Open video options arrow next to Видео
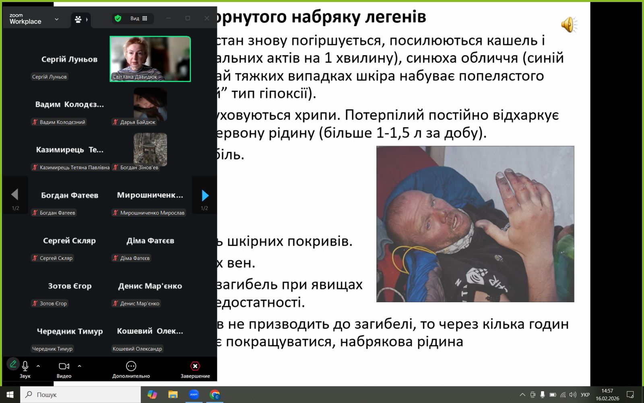The height and width of the screenshot is (403, 644). pyautogui.click(x=79, y=366)
